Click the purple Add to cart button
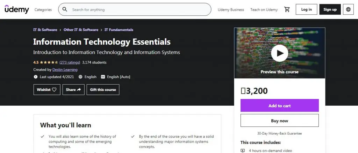The image size is (358, 153). pos(279,106)
